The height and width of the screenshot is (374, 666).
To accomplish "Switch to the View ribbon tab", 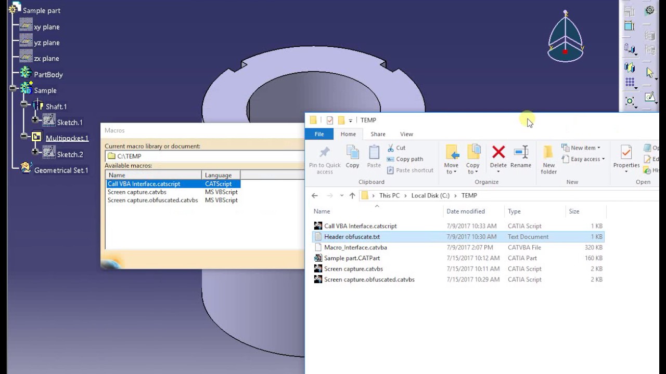I will (406, 134).
